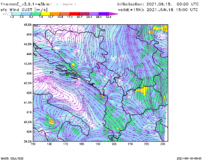Click the legend value 32.6

108,17
